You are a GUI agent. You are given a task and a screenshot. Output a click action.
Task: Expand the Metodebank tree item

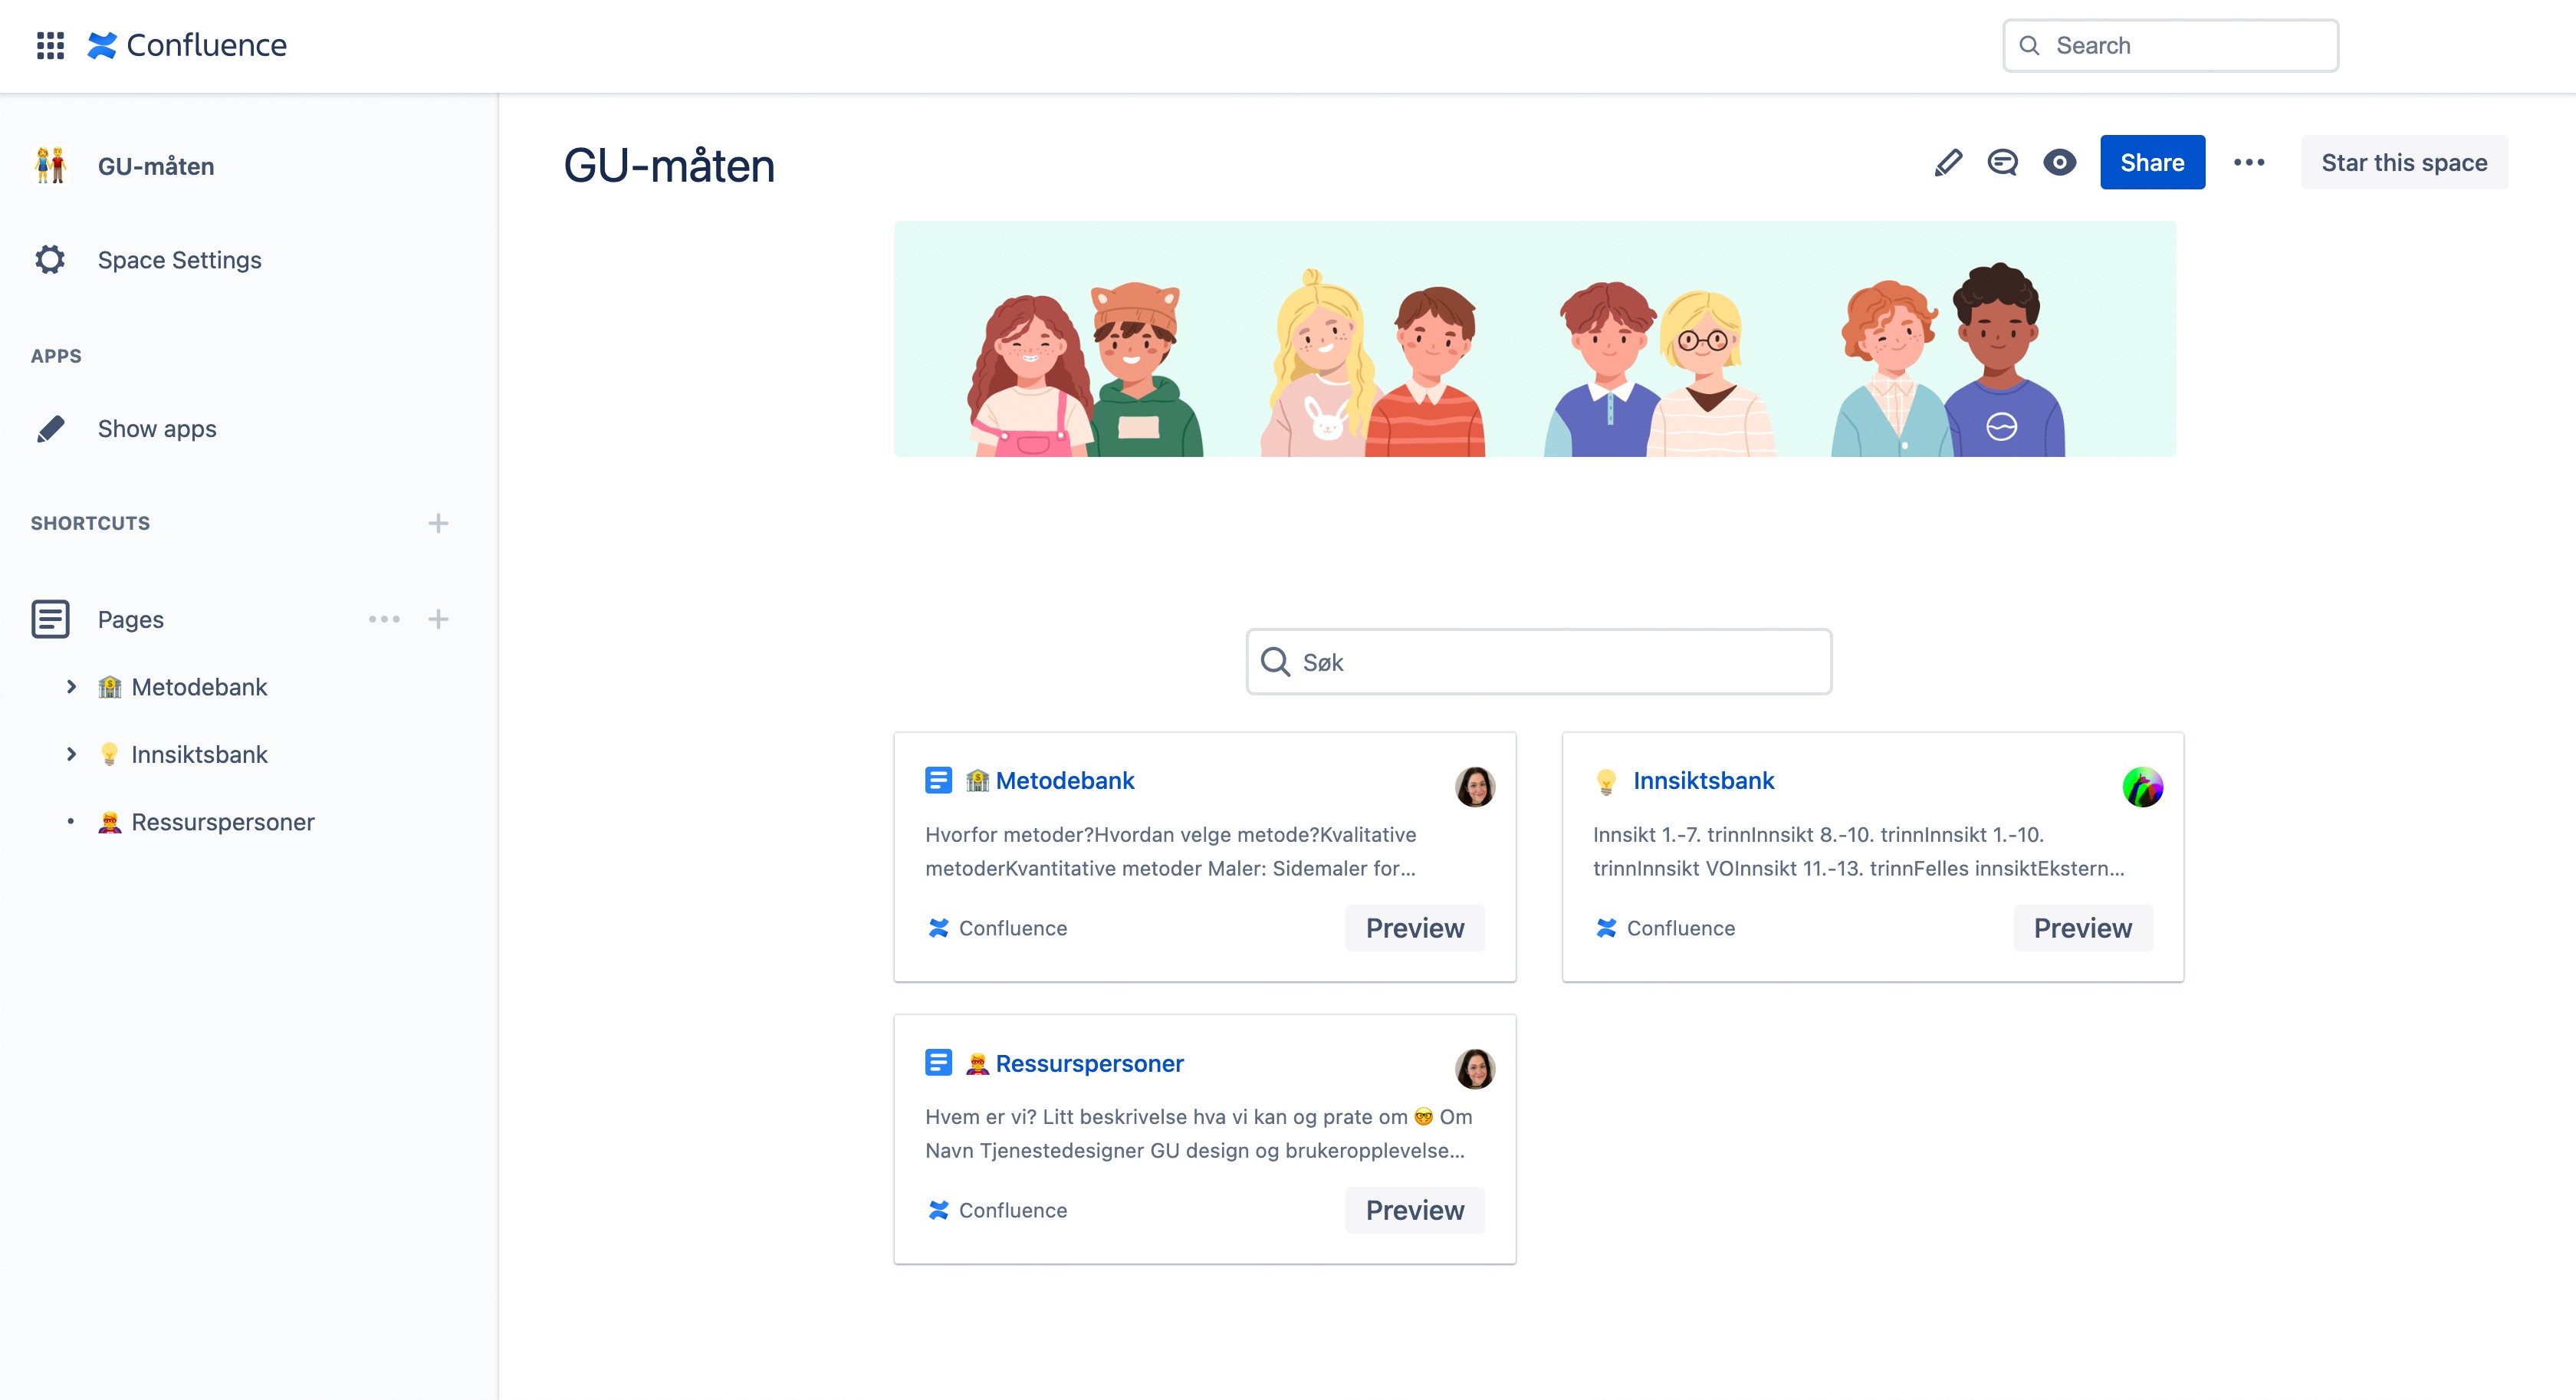tap(71, 687)
